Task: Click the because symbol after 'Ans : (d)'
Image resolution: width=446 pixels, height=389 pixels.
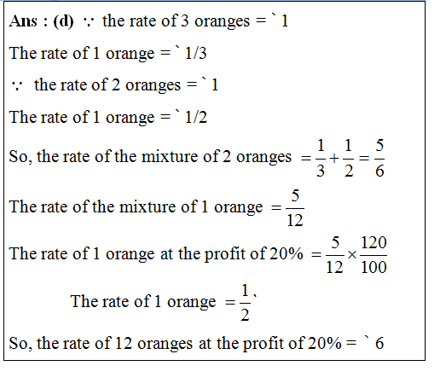Action: (x=89, y=22)
